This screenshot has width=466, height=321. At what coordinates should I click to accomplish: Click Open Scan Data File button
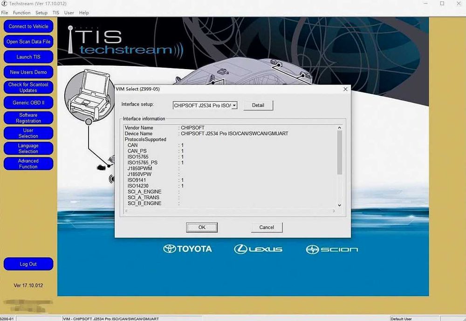point(28,42)
